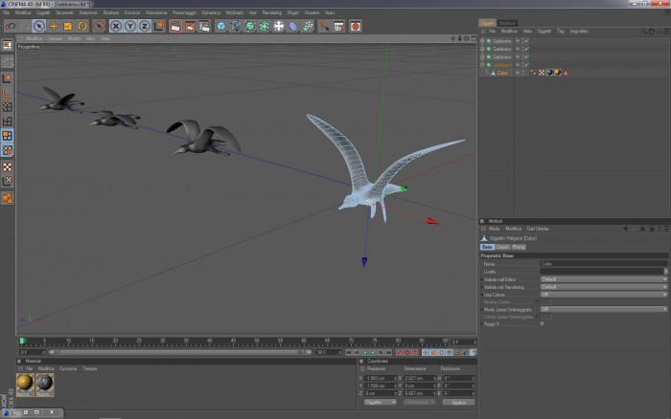671x419 pixels.
Task: Toggle the X axis lock
Action: pyautogui.click(x=116, y=26)
